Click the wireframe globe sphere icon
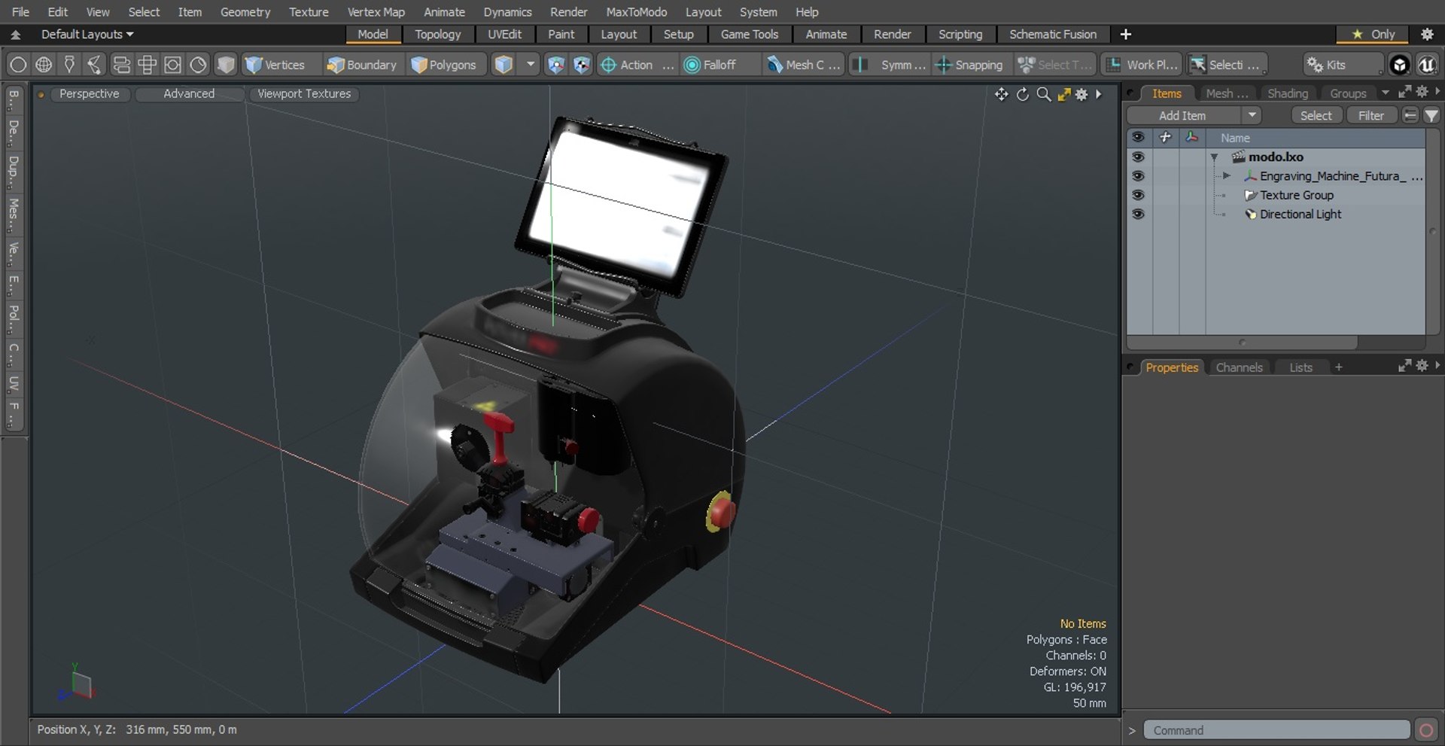This screenshot has height=746, width=1445. click(x=44, y=65)
